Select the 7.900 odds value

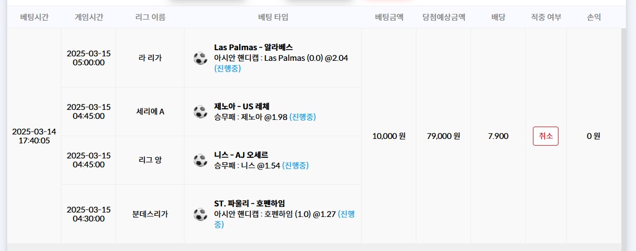point(498,136)
